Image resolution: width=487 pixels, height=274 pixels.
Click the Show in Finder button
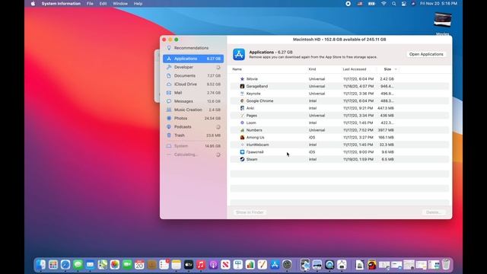tap(250, 212)
